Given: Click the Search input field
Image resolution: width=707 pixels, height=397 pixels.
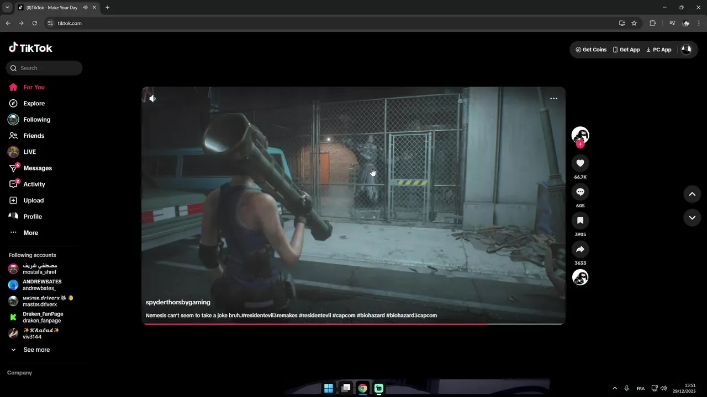Looking at the screenshot, I should (x=44, y=68).
